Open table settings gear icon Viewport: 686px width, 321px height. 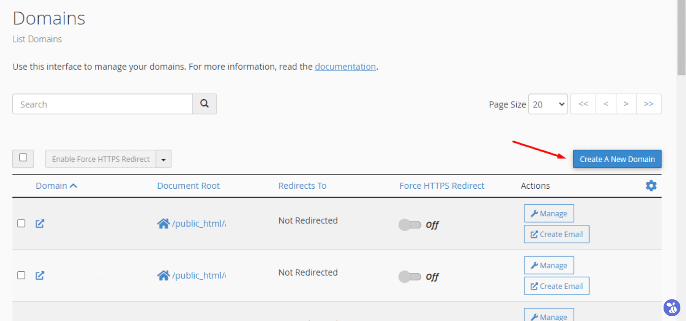pos(651,186)
